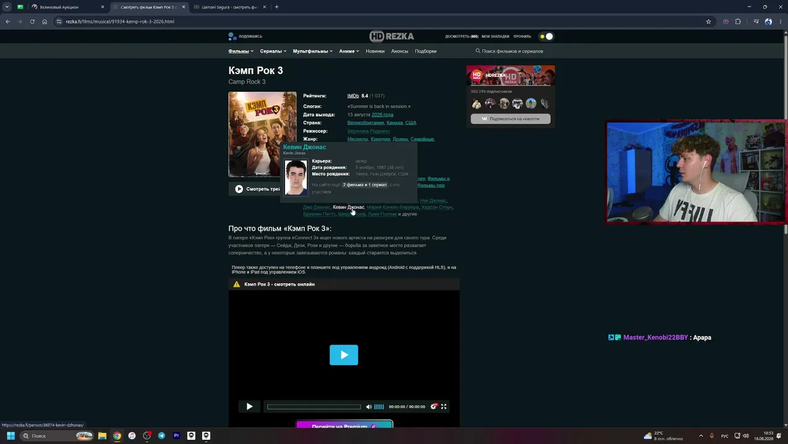788x444 pixels.
Task: Expand the Мультфильмы dropdown menu
Action: 313,51
